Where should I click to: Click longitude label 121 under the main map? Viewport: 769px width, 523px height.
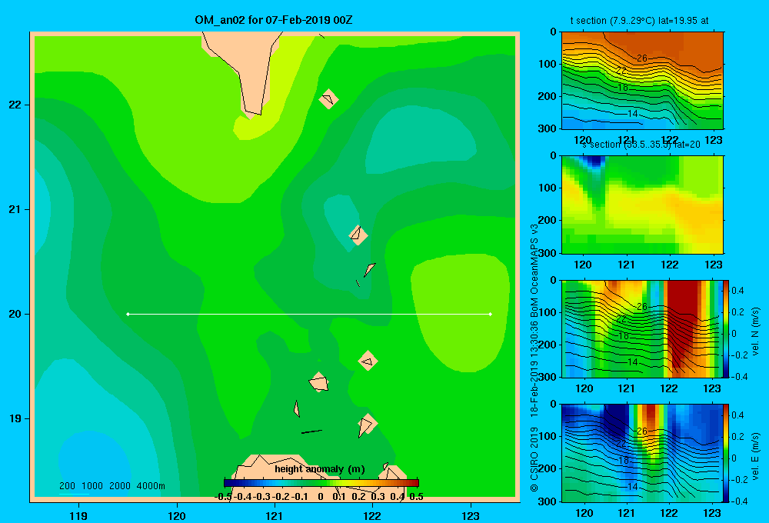pos(275,515)
